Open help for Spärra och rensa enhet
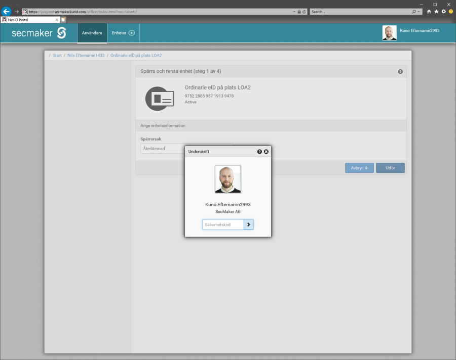The height and width of the screenshot is (360, 456). point(400,71)
